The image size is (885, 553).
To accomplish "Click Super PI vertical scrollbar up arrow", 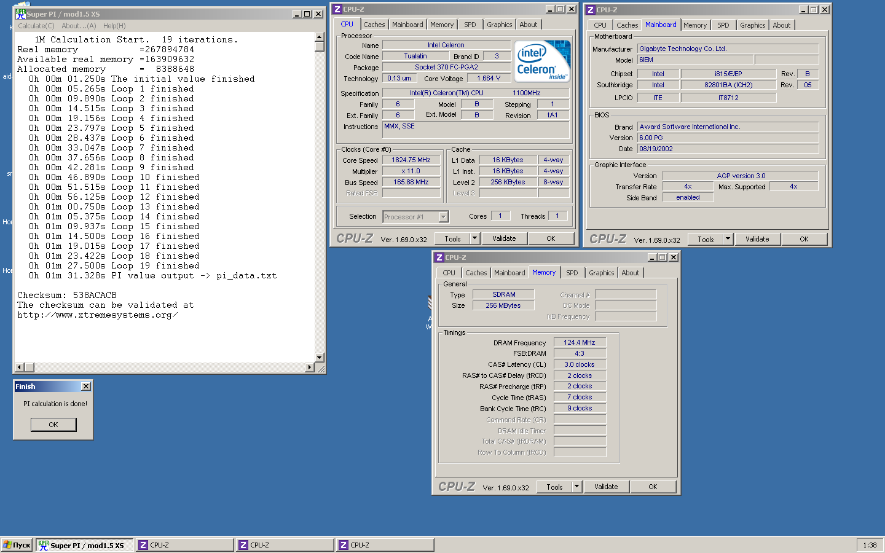I will coord(320,37).
